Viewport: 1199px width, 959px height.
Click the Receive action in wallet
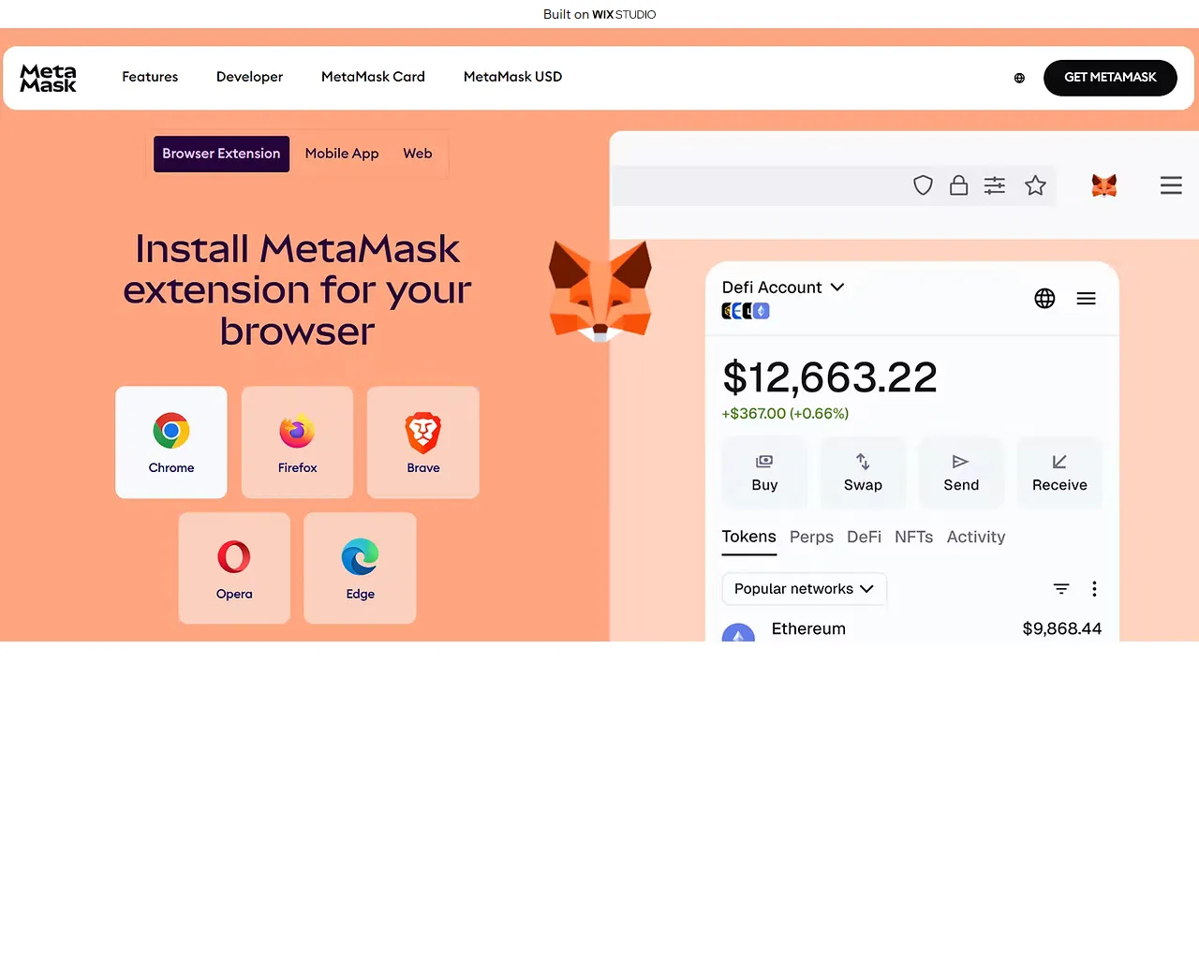coord(1059,473)
